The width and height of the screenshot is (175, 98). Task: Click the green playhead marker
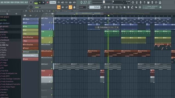[x=108, y=16]
